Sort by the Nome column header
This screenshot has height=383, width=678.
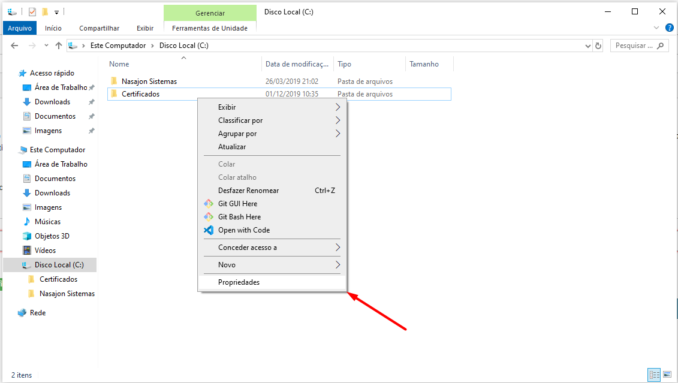[x=119, y=64]
